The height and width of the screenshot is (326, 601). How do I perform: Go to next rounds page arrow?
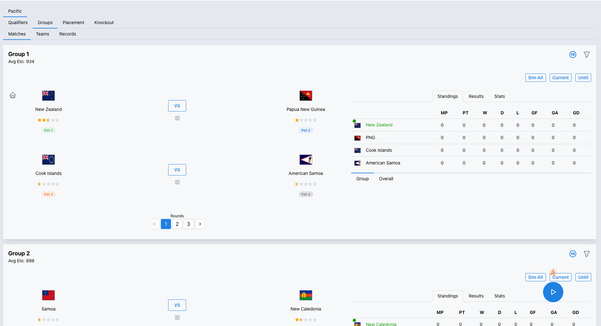(200, 224)
